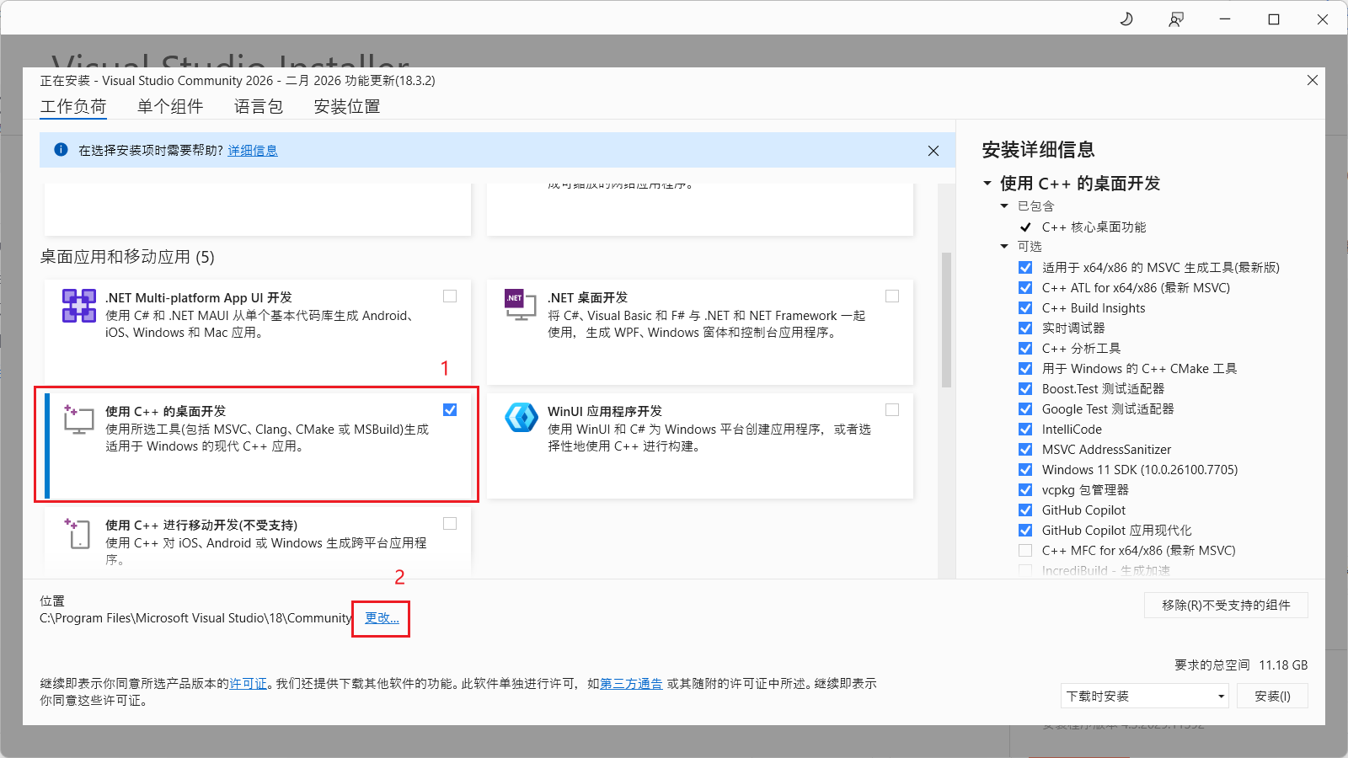Click the blue info icon in help banner

pyautogui.click(x=61, y=149)
